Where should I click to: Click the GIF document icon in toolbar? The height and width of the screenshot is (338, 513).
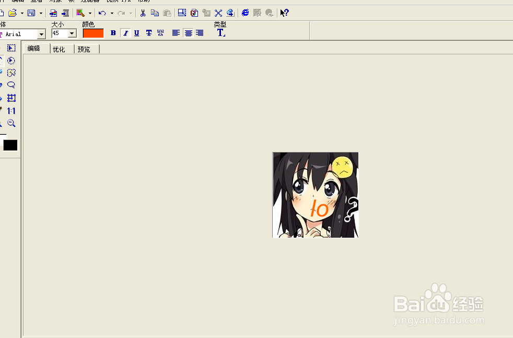(194, 13)
